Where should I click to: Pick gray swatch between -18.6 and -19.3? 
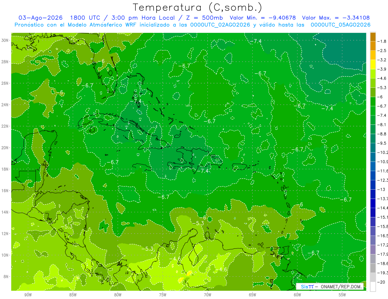[x=373, y=268]
